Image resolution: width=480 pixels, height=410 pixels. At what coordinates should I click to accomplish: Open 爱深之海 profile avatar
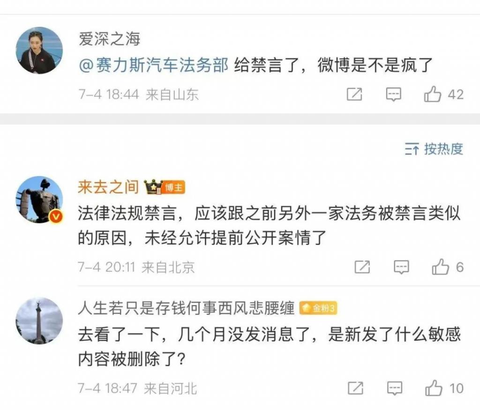39,51
